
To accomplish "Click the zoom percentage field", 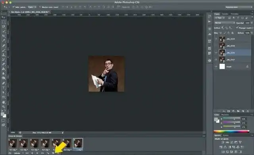I will tap(13, 132).
